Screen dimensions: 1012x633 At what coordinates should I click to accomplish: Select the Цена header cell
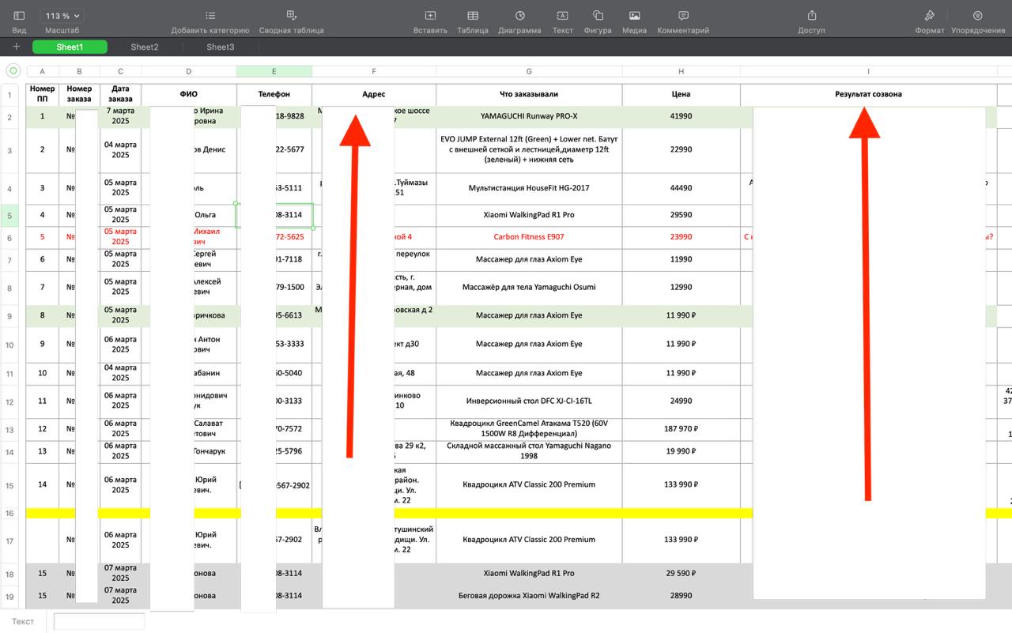[x=681, y=94]
